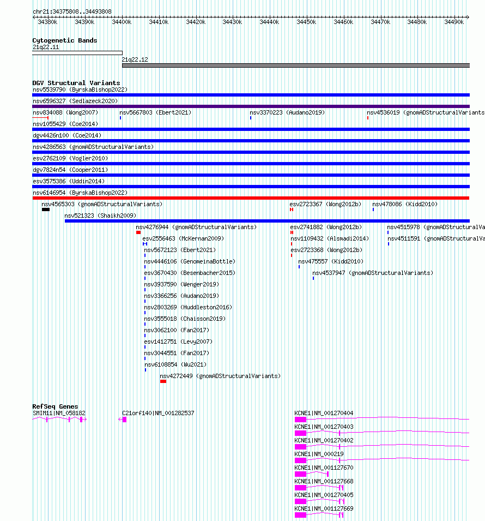
Task: Click red block under nsv4276944
Action: (x=138, y=232)
